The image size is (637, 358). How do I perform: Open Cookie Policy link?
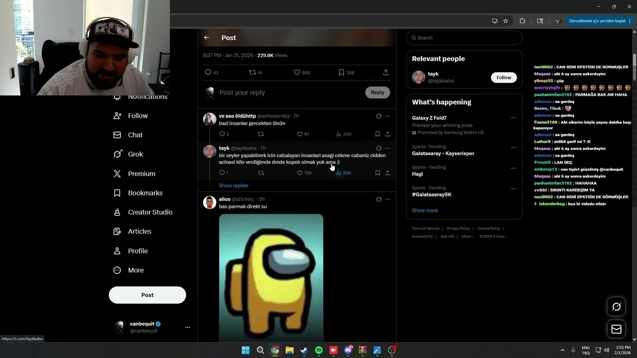(x=489, y=229)
